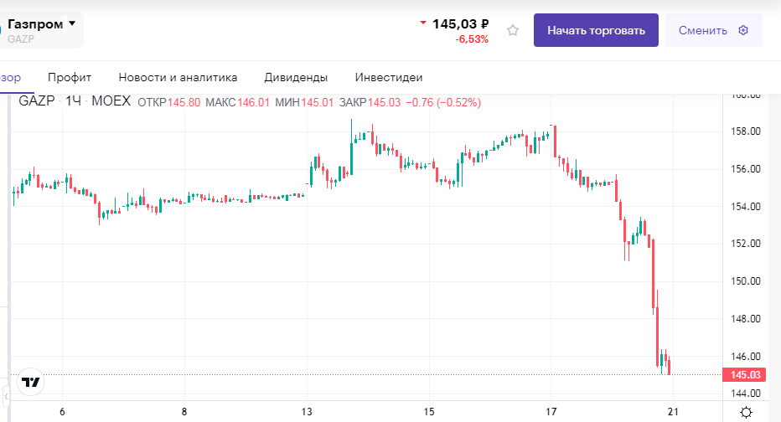Open chart settings gear in bottom-right corner
Screen dimensions: 781x422
[x=746, y=412]
